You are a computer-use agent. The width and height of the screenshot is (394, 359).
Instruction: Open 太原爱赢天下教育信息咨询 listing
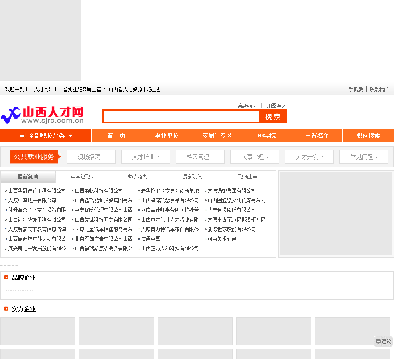tap(37, 229)
